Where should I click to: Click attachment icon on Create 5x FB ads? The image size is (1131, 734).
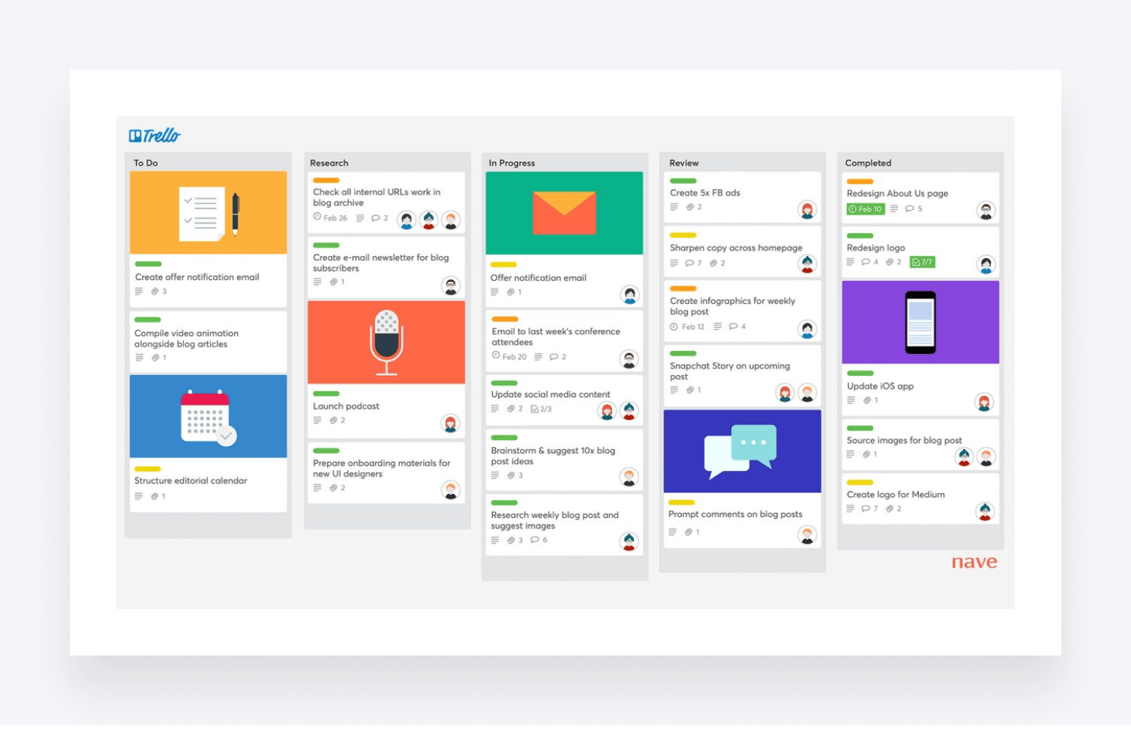[x=691, y=207]
